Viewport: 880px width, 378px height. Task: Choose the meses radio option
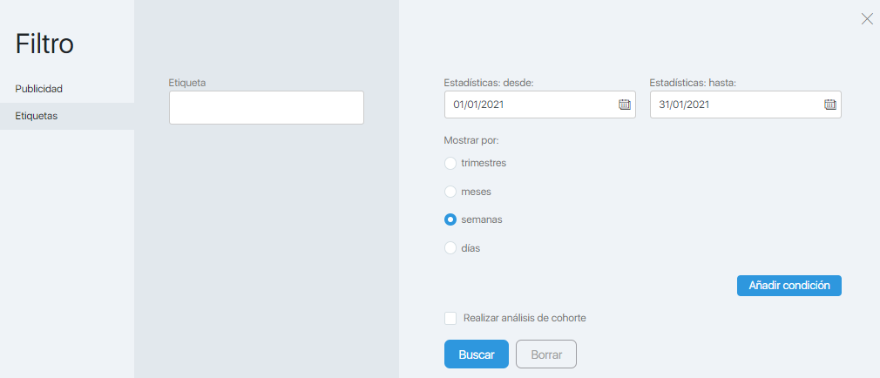(450, 192)
